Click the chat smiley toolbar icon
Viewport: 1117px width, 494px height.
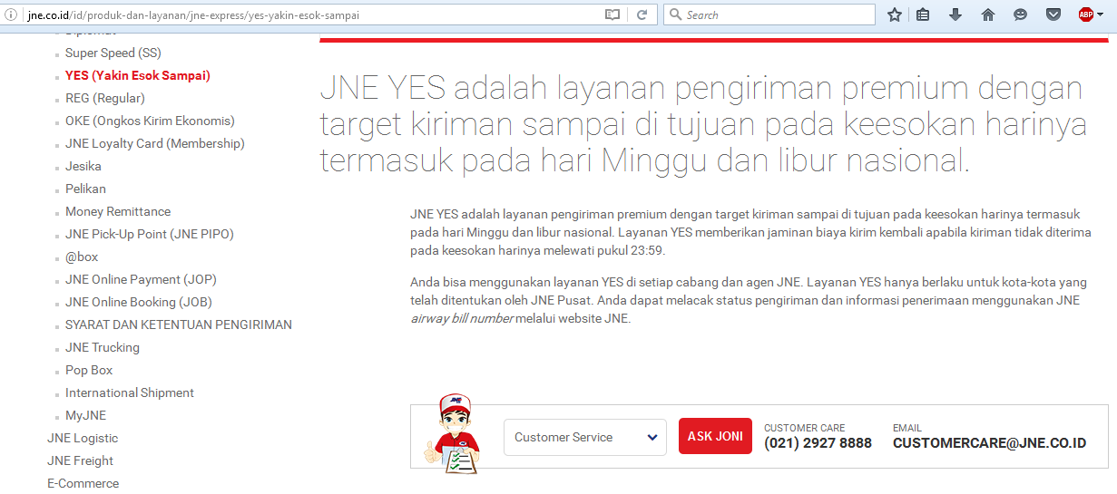pos(1021,15)
